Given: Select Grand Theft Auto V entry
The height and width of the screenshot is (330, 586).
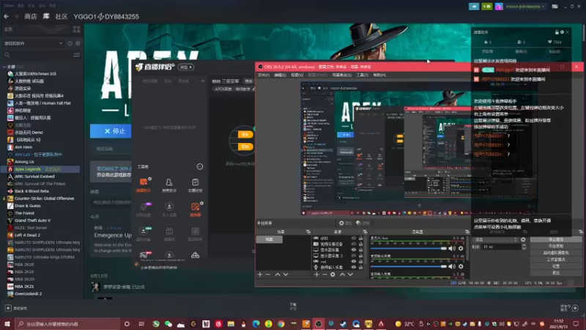Looking at the screenshot, I should (32, 221).
